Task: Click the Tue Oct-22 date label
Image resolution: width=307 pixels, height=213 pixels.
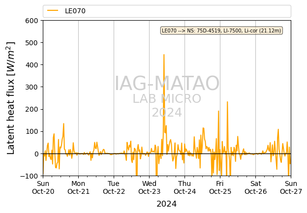Action: tap(114, 187)
